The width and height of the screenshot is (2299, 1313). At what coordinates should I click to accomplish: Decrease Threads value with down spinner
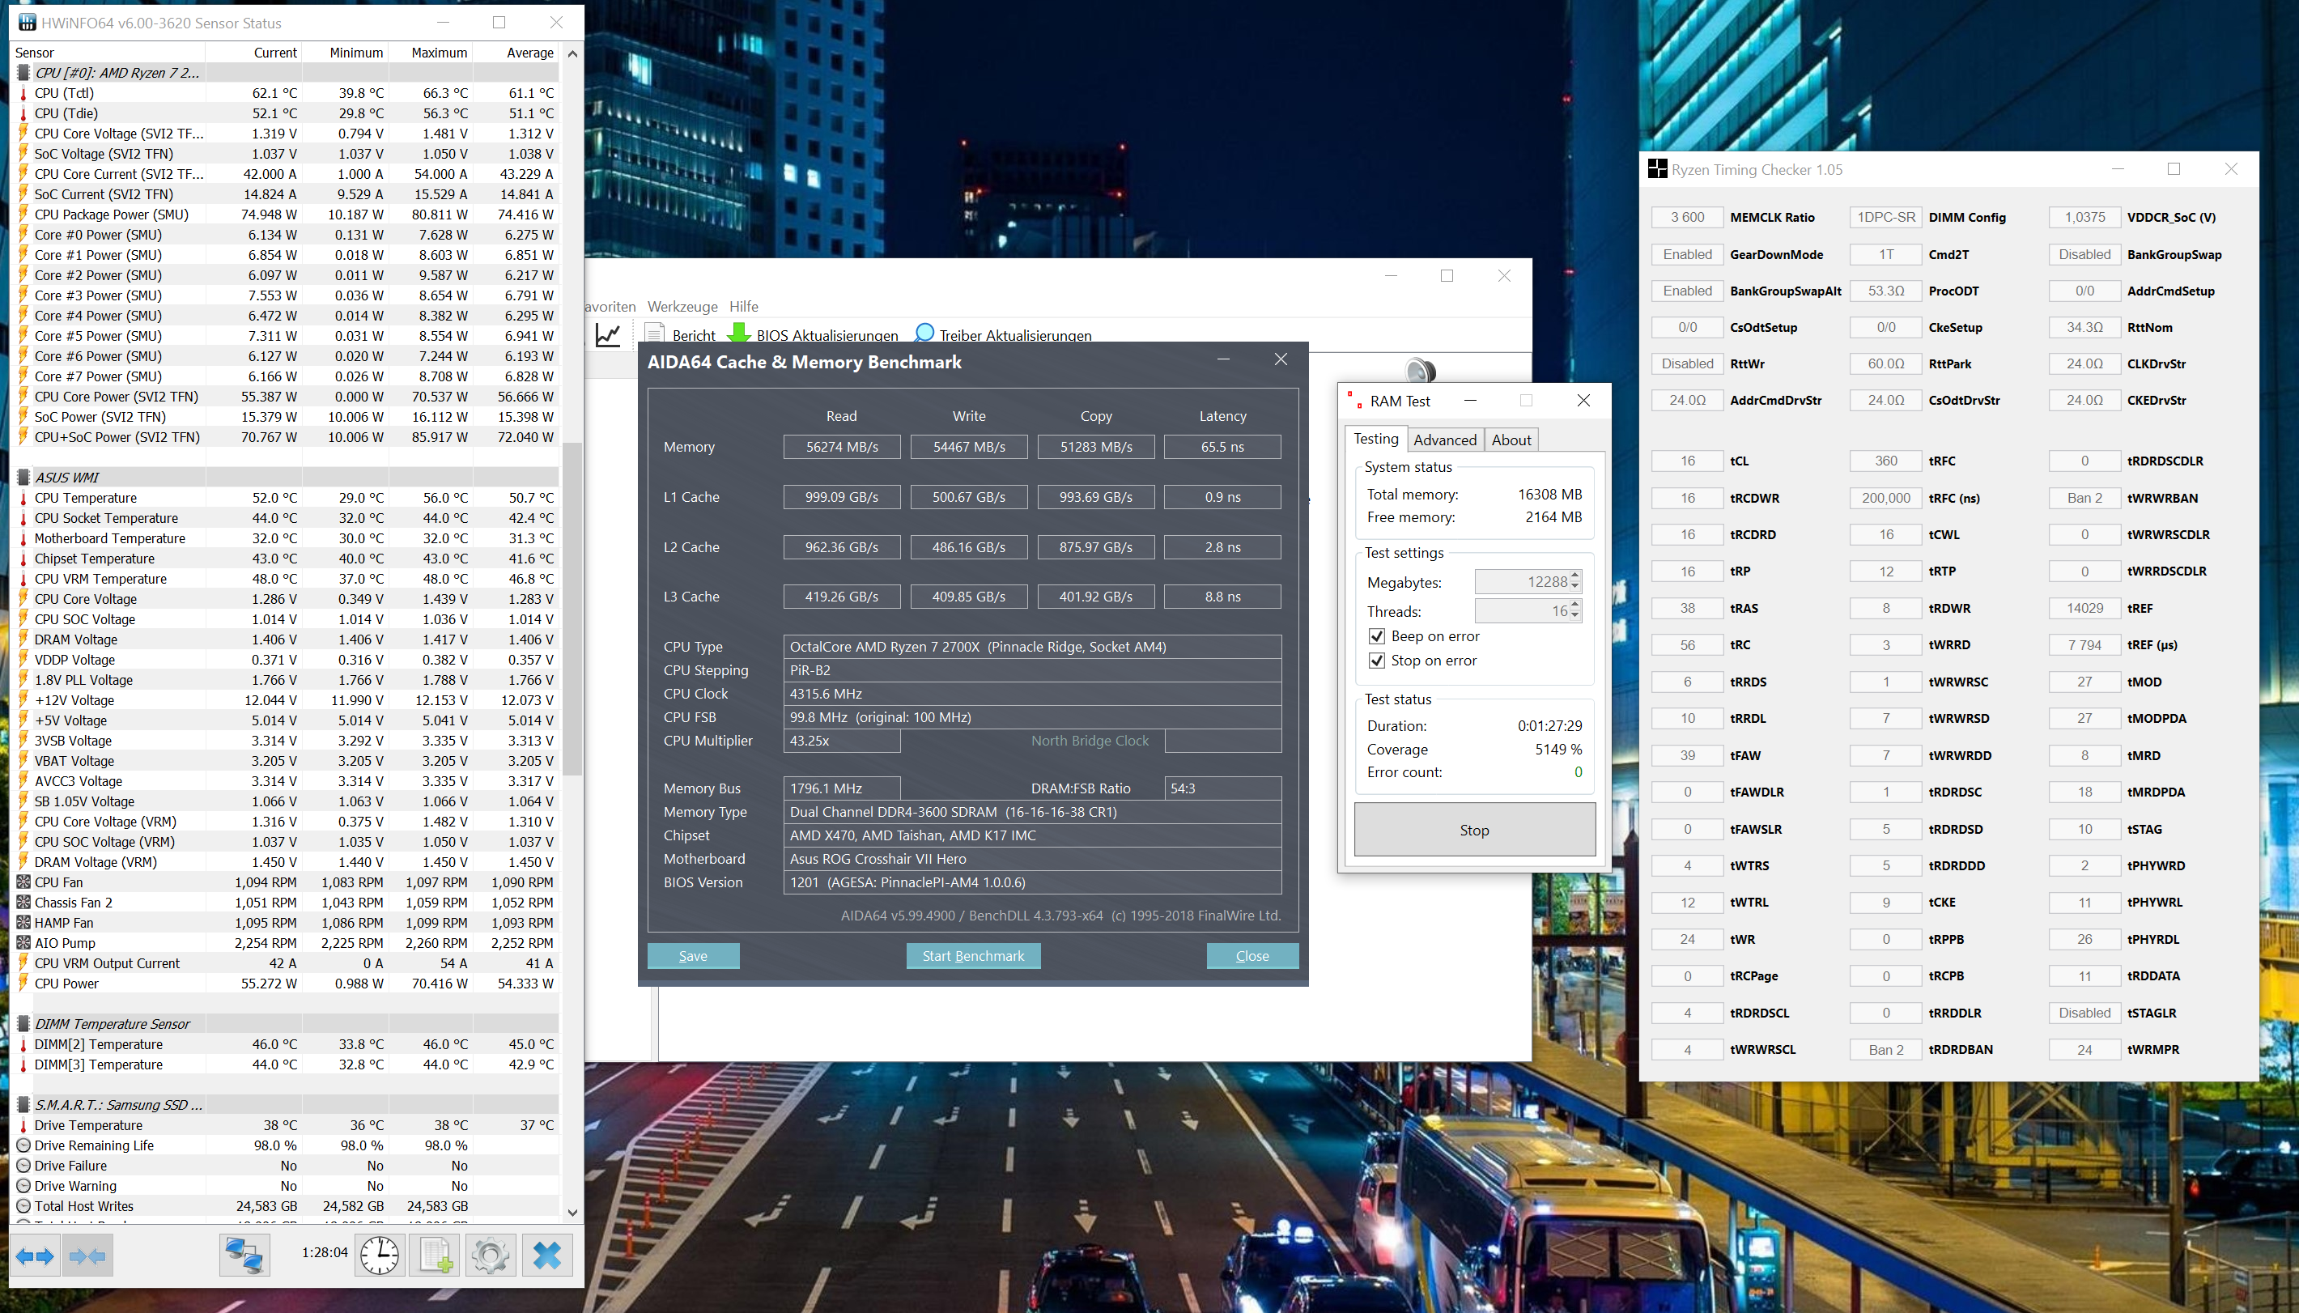pyautogui.click(x=1574, y=616)
